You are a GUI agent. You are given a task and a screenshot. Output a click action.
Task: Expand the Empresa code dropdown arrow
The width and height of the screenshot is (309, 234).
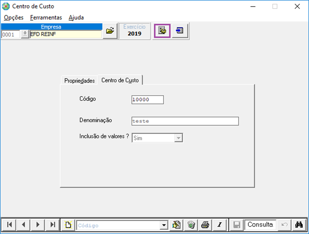coord(25,34)
